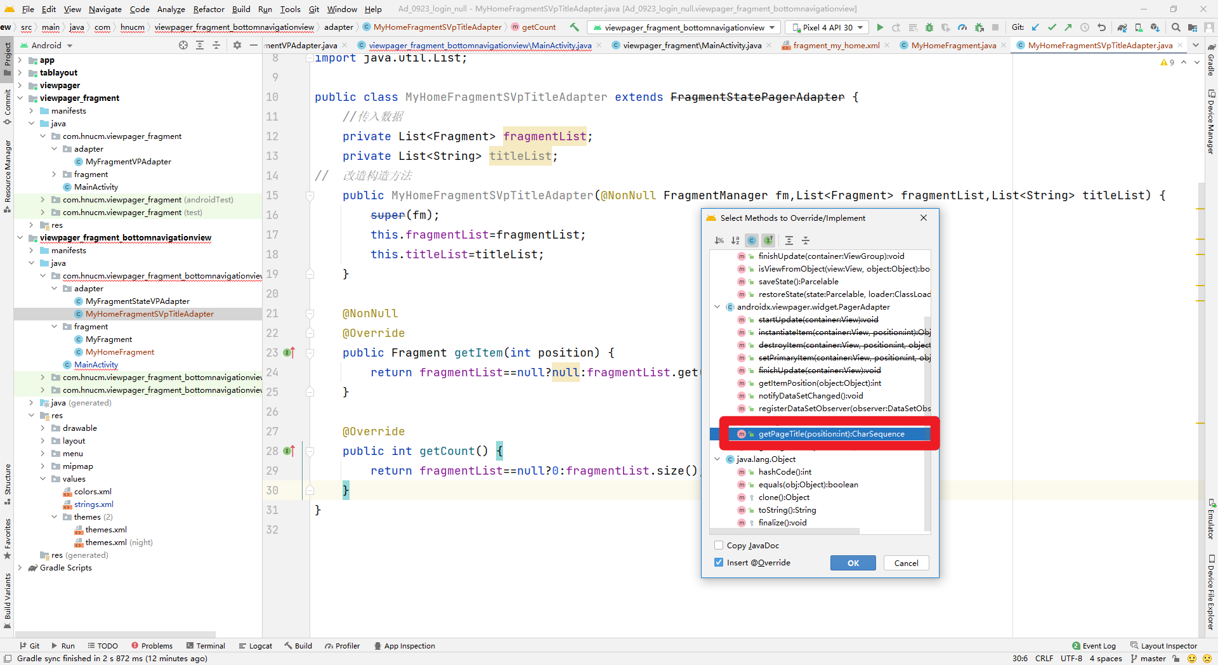This screenshot has width=1218, height=665.
Task: Open the AVD Device Manager toolbar icon
Action: 1139,27
